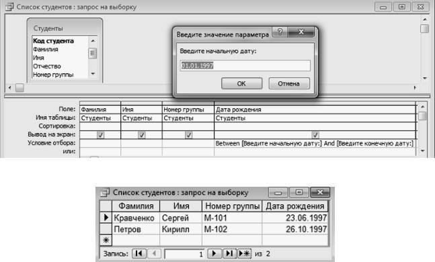Toggle the show checkbox under Фамилия column
435x262 pixels.
(100, 135)
